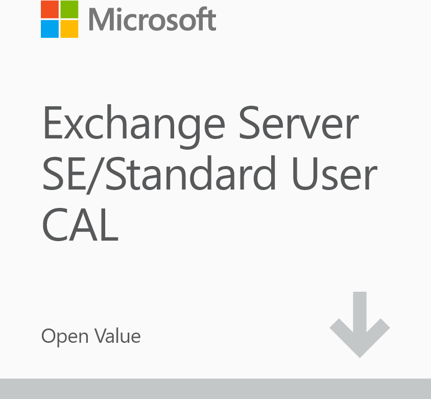
Task: Click the word User in the title
Action: (334, 174)
